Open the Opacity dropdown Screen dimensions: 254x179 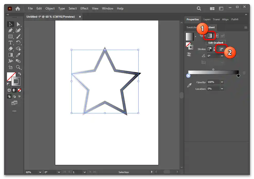222,82
